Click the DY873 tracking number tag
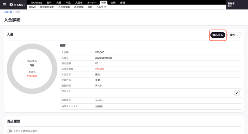 (x=99, y=100)
